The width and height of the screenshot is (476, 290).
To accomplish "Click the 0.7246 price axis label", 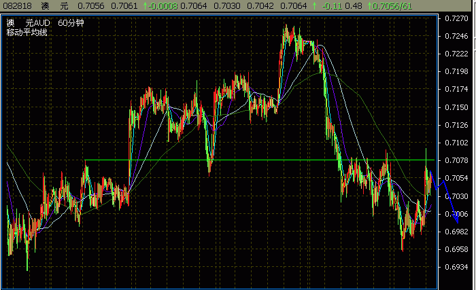I will tap(456, 36).
